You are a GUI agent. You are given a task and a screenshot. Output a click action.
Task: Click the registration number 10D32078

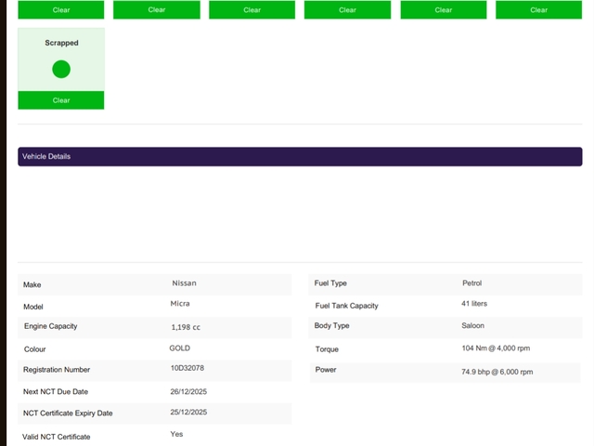pos(187,369)
